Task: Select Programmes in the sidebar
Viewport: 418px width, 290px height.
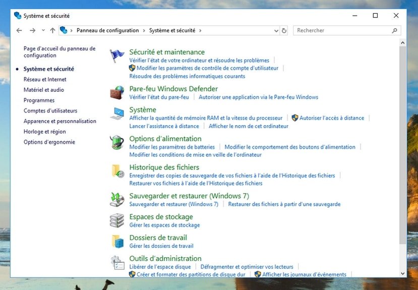Action: [x=39, y=100]
